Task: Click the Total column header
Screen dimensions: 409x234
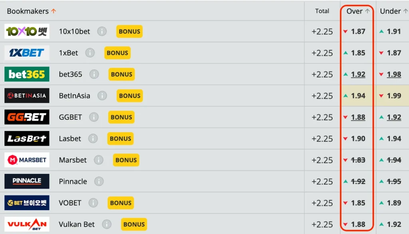Action: pyautogui.click(x=322, y=11)
